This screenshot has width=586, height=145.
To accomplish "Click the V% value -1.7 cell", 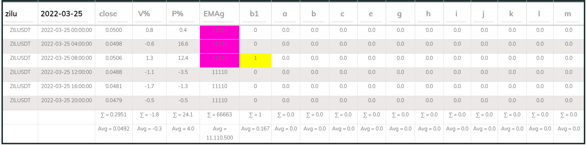I will coord(149,86).
